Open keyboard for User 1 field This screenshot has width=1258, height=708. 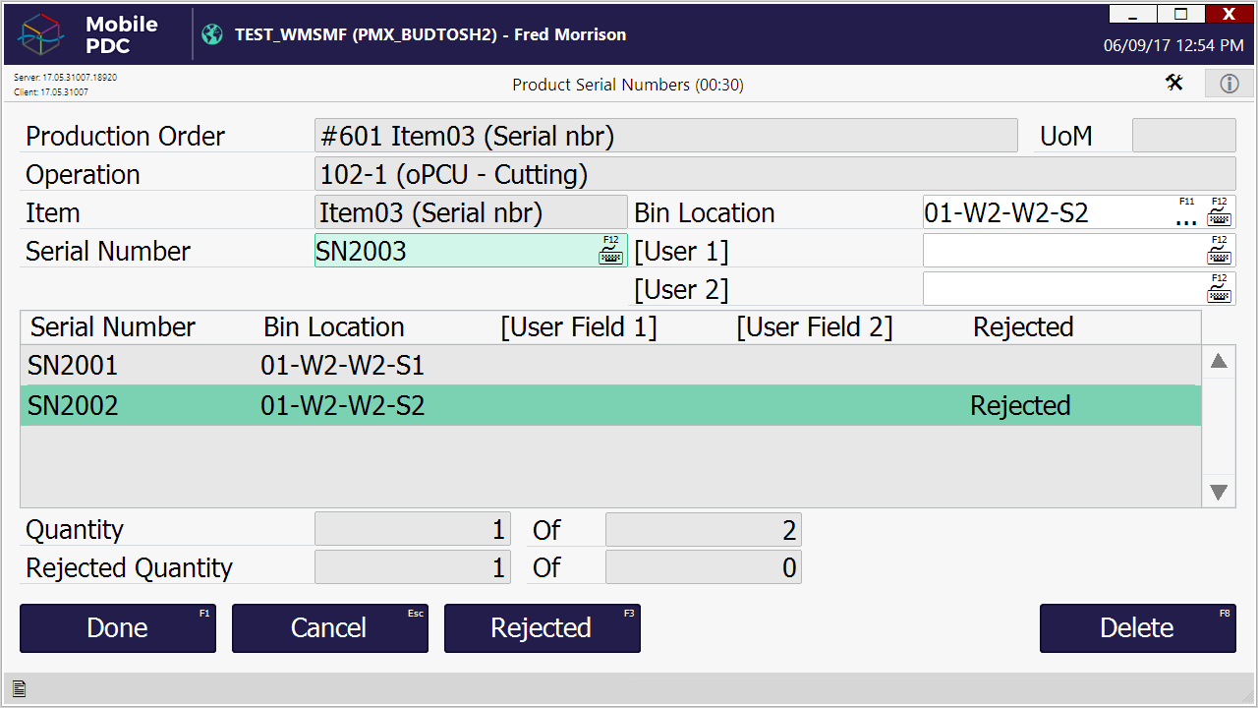1219,252
